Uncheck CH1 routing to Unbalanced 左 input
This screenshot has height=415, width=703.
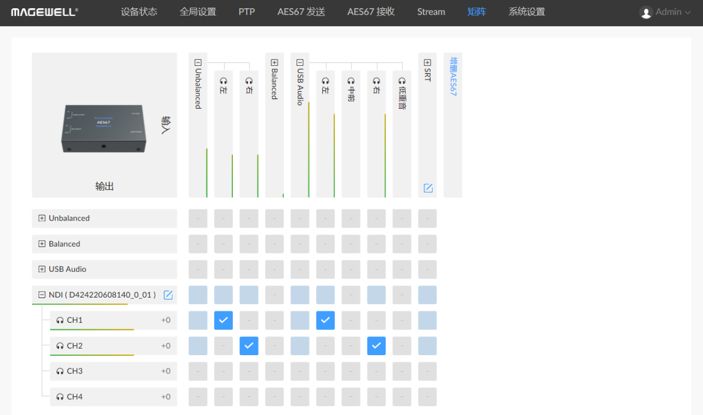(x=224, y=321)
